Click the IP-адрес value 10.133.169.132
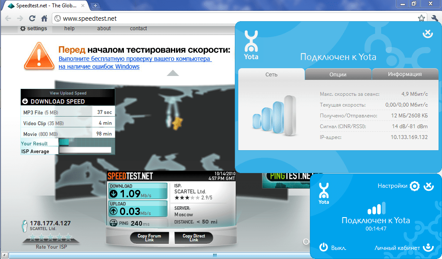442x259 pixels. pyautogui.click(x=409, y=137)
